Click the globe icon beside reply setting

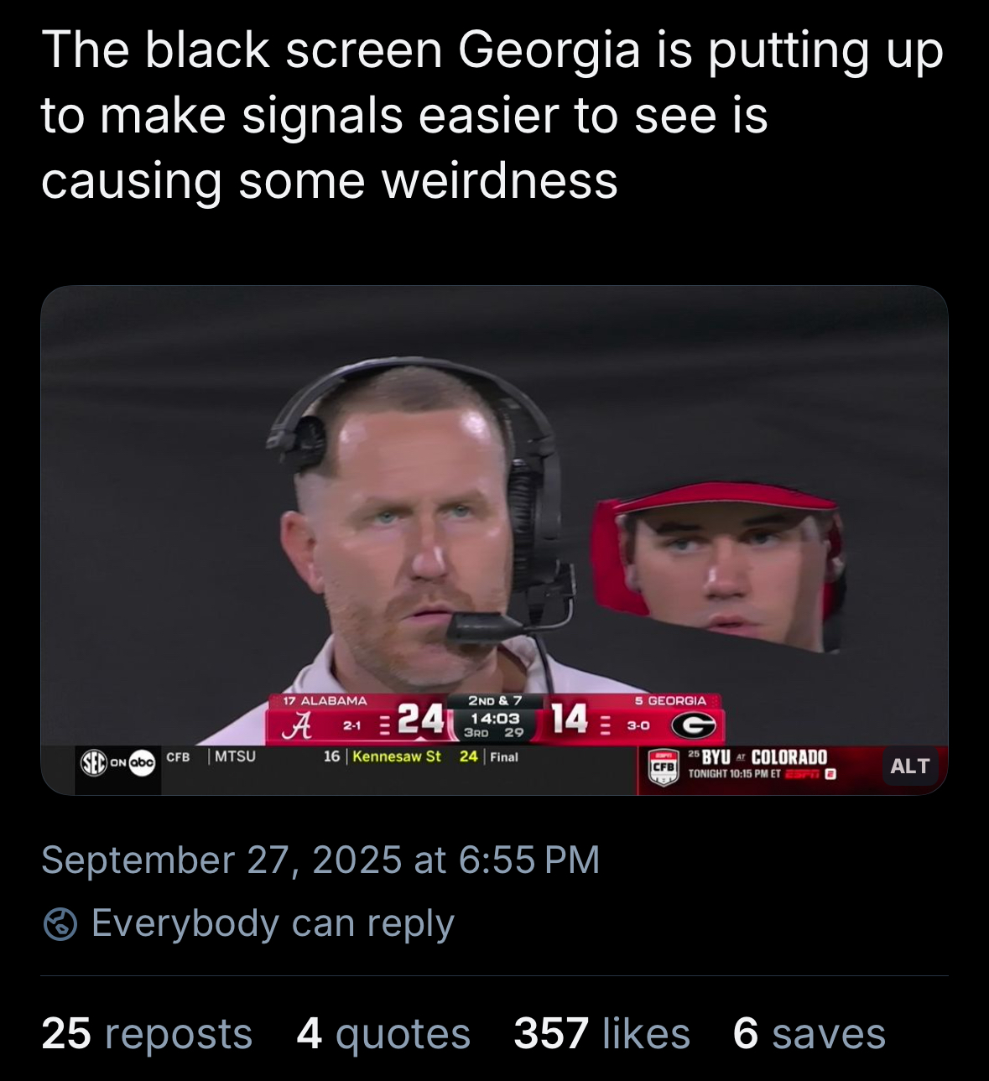[60, 924]
